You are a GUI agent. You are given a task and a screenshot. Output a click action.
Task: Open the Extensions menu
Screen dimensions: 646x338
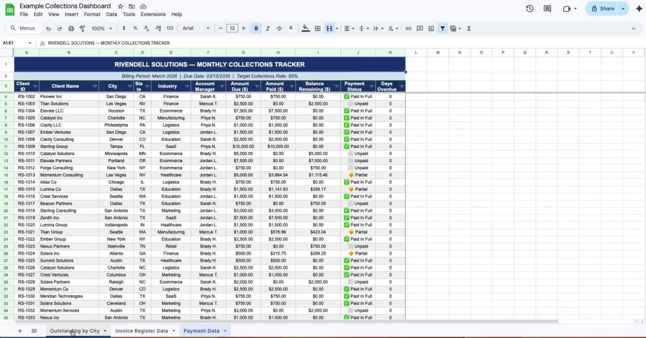153,14
